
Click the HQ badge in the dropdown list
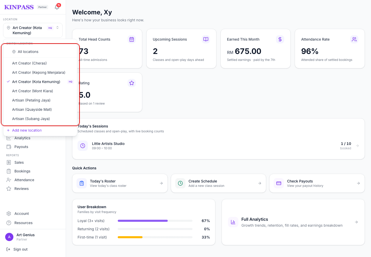pos(71,82)
